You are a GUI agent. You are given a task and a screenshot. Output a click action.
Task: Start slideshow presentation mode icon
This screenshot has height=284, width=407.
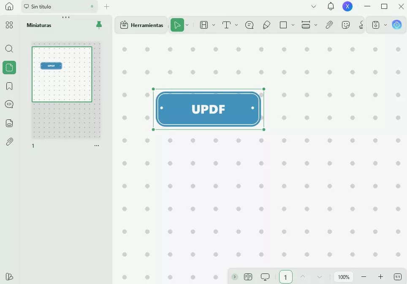click(x=265, y=277)
